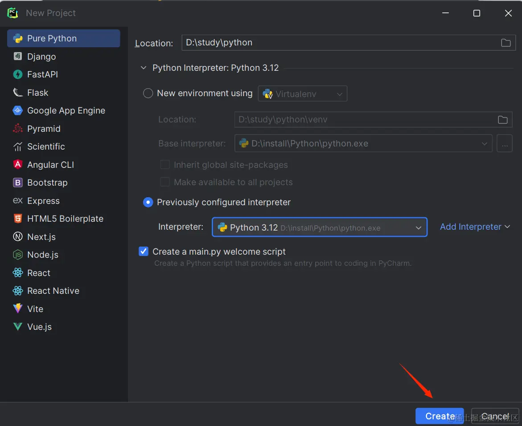Choose Django project type label
Viewport: 522px width, 426px height.
[41, 57]
